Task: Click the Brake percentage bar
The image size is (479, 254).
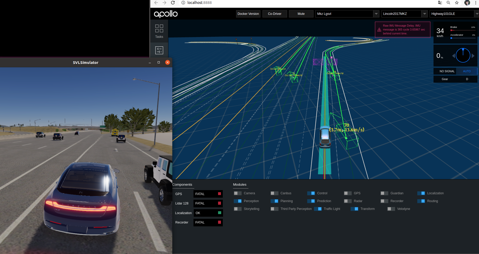Action: [x=463, y=30]
